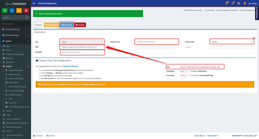
Task: Open Konfiguration in the sidebar
Action: (x=15, y=24)
